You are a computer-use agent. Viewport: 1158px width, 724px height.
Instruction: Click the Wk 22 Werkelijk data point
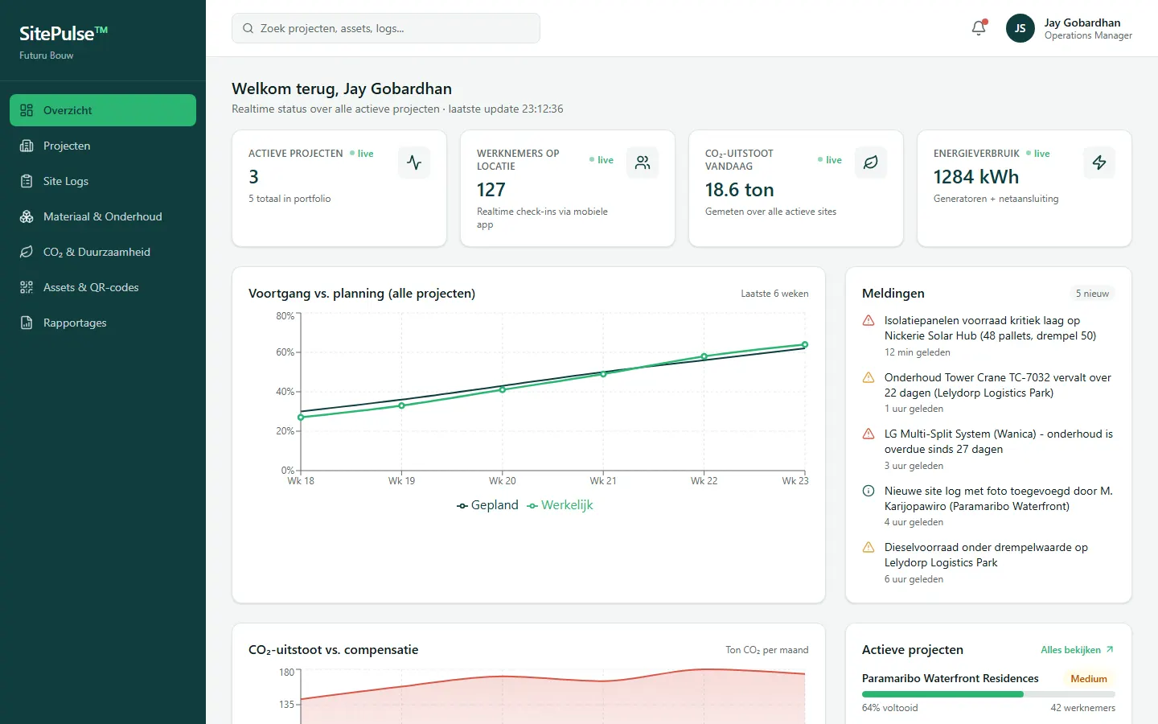(704, 356)
